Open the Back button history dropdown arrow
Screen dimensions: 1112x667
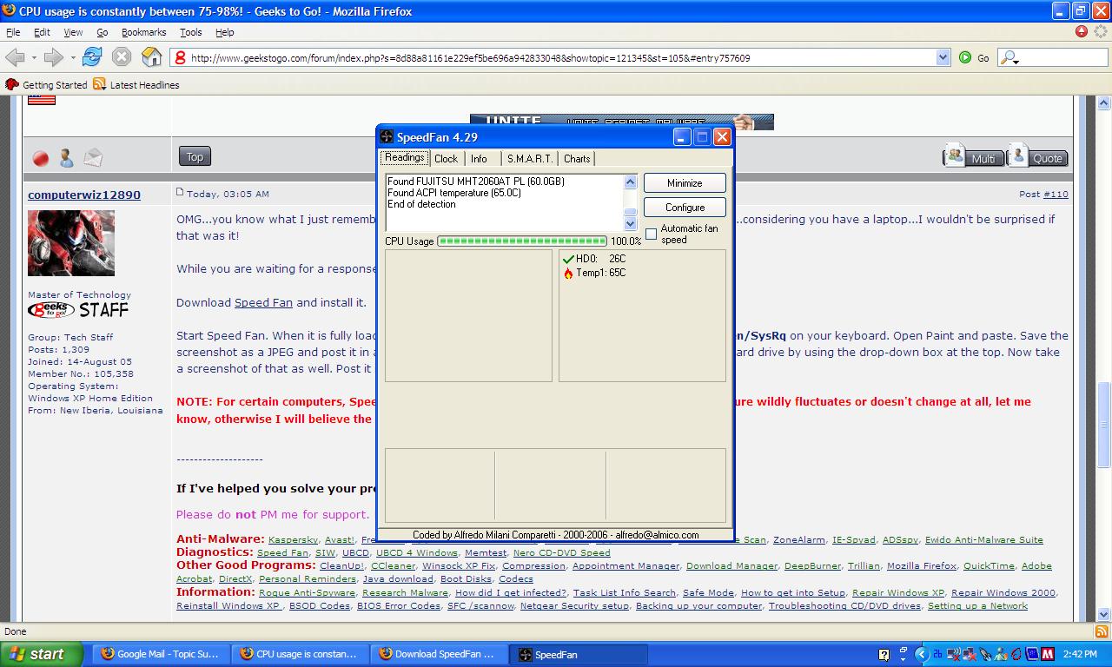click(x=33, y=57)
